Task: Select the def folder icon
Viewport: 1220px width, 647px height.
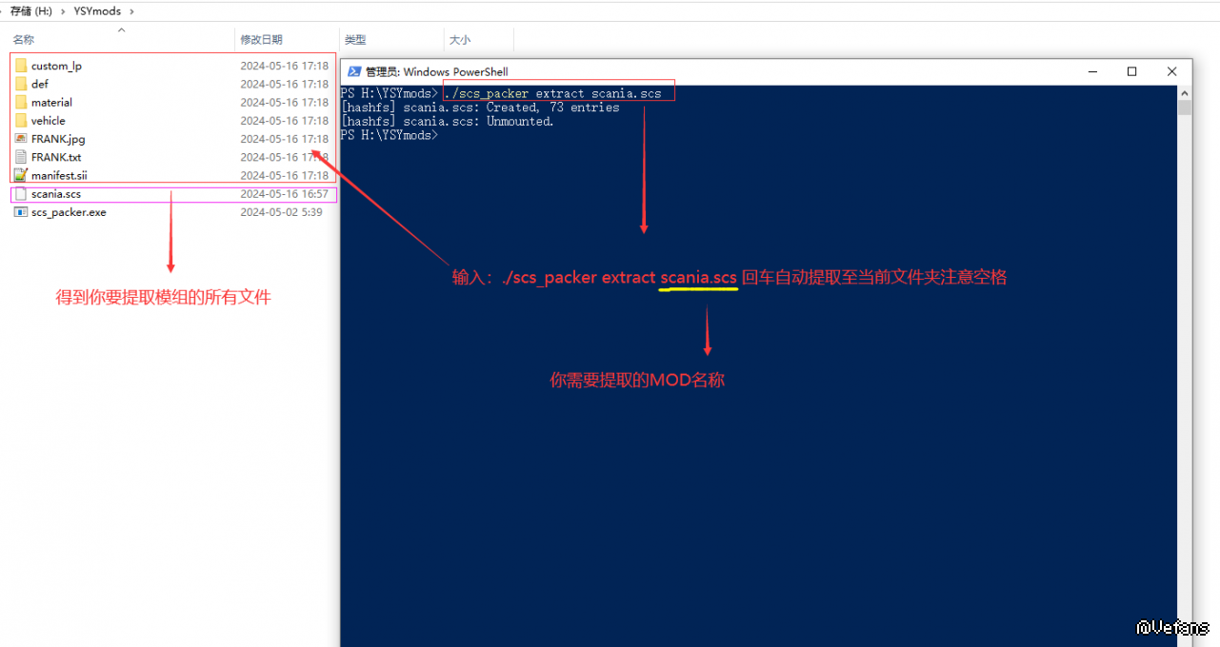Action: pyautogui.click(x=21, y=84)
